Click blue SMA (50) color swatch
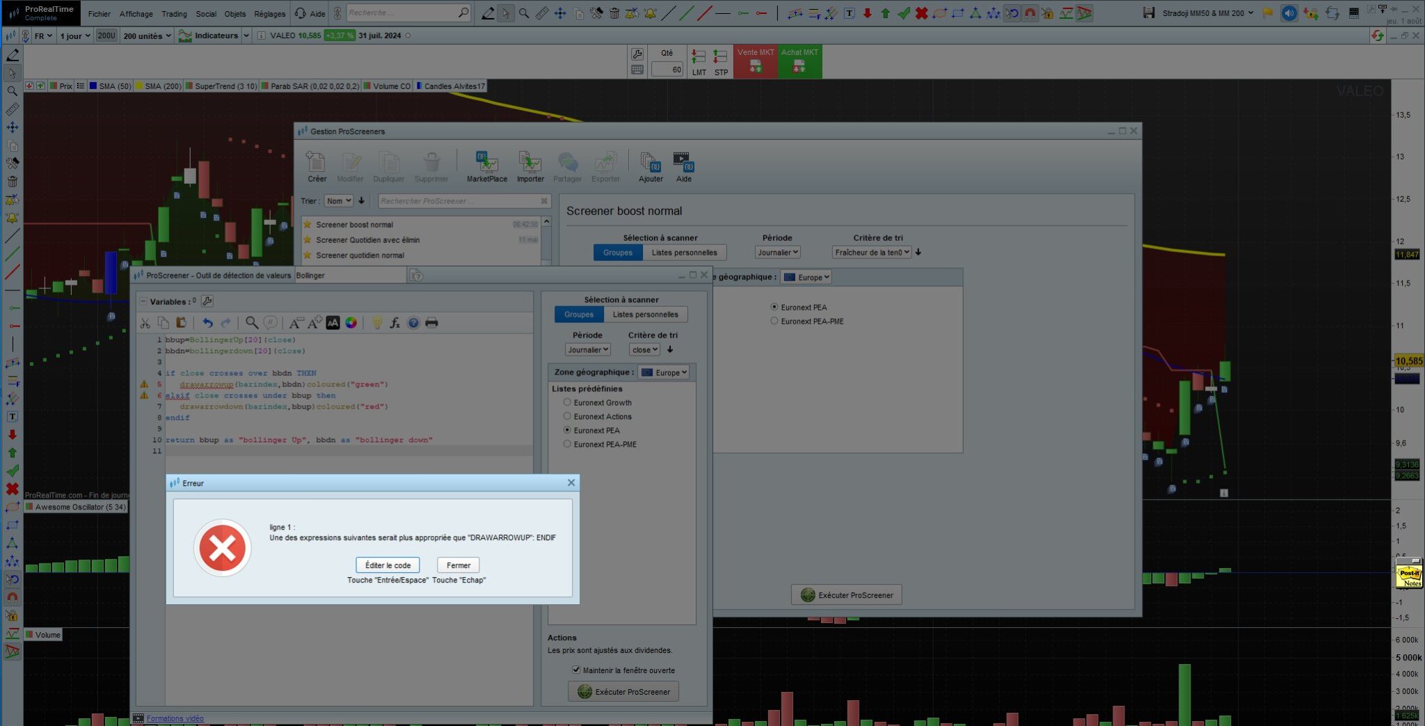The width and height of the screenshot is (1425, 726). 93,86
